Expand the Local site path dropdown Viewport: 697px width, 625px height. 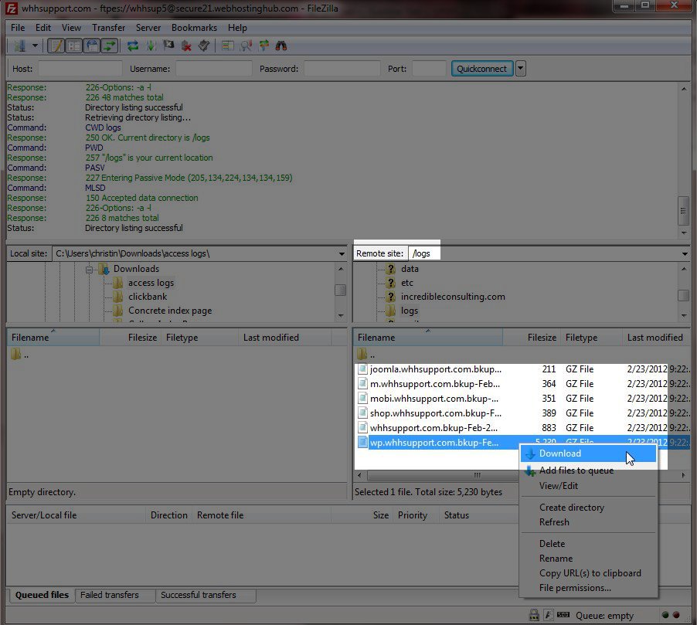tap(342, 253)
